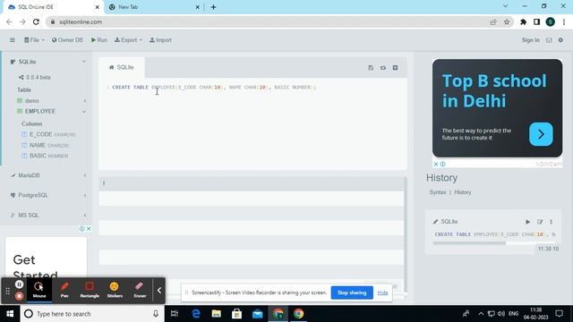Click the refresh icon in editor header
The width and height of the screenshot is (573, 322).
(383, 68)
